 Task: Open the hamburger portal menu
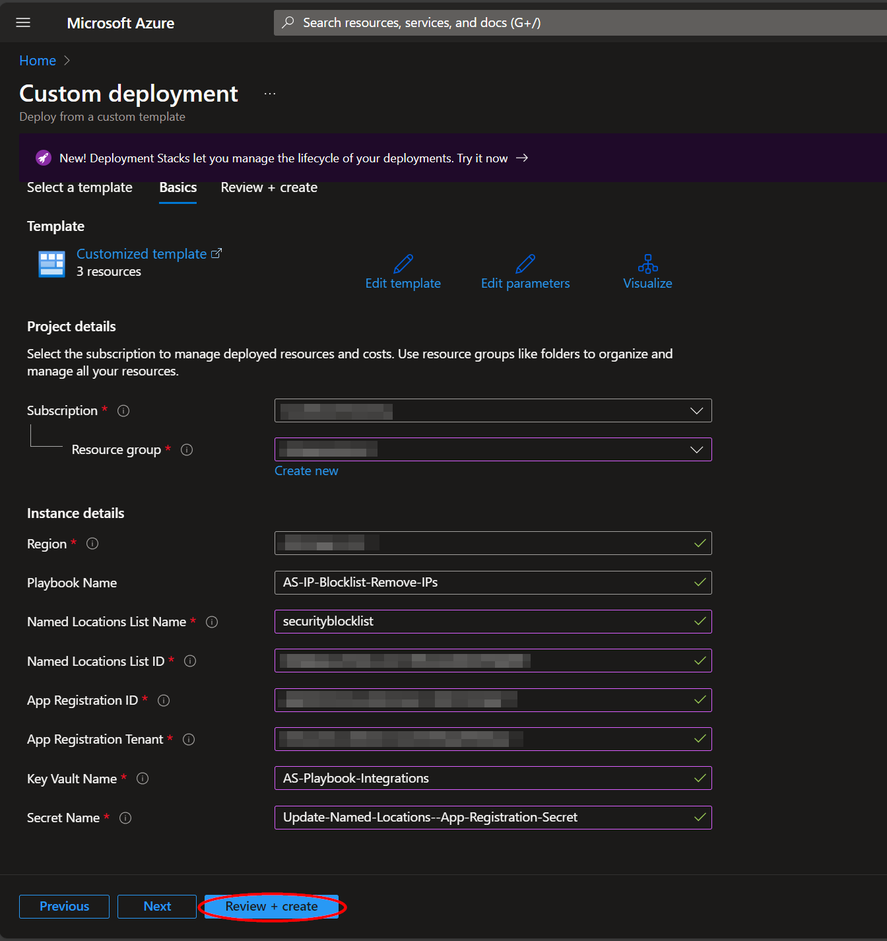[x=23, y=23]
